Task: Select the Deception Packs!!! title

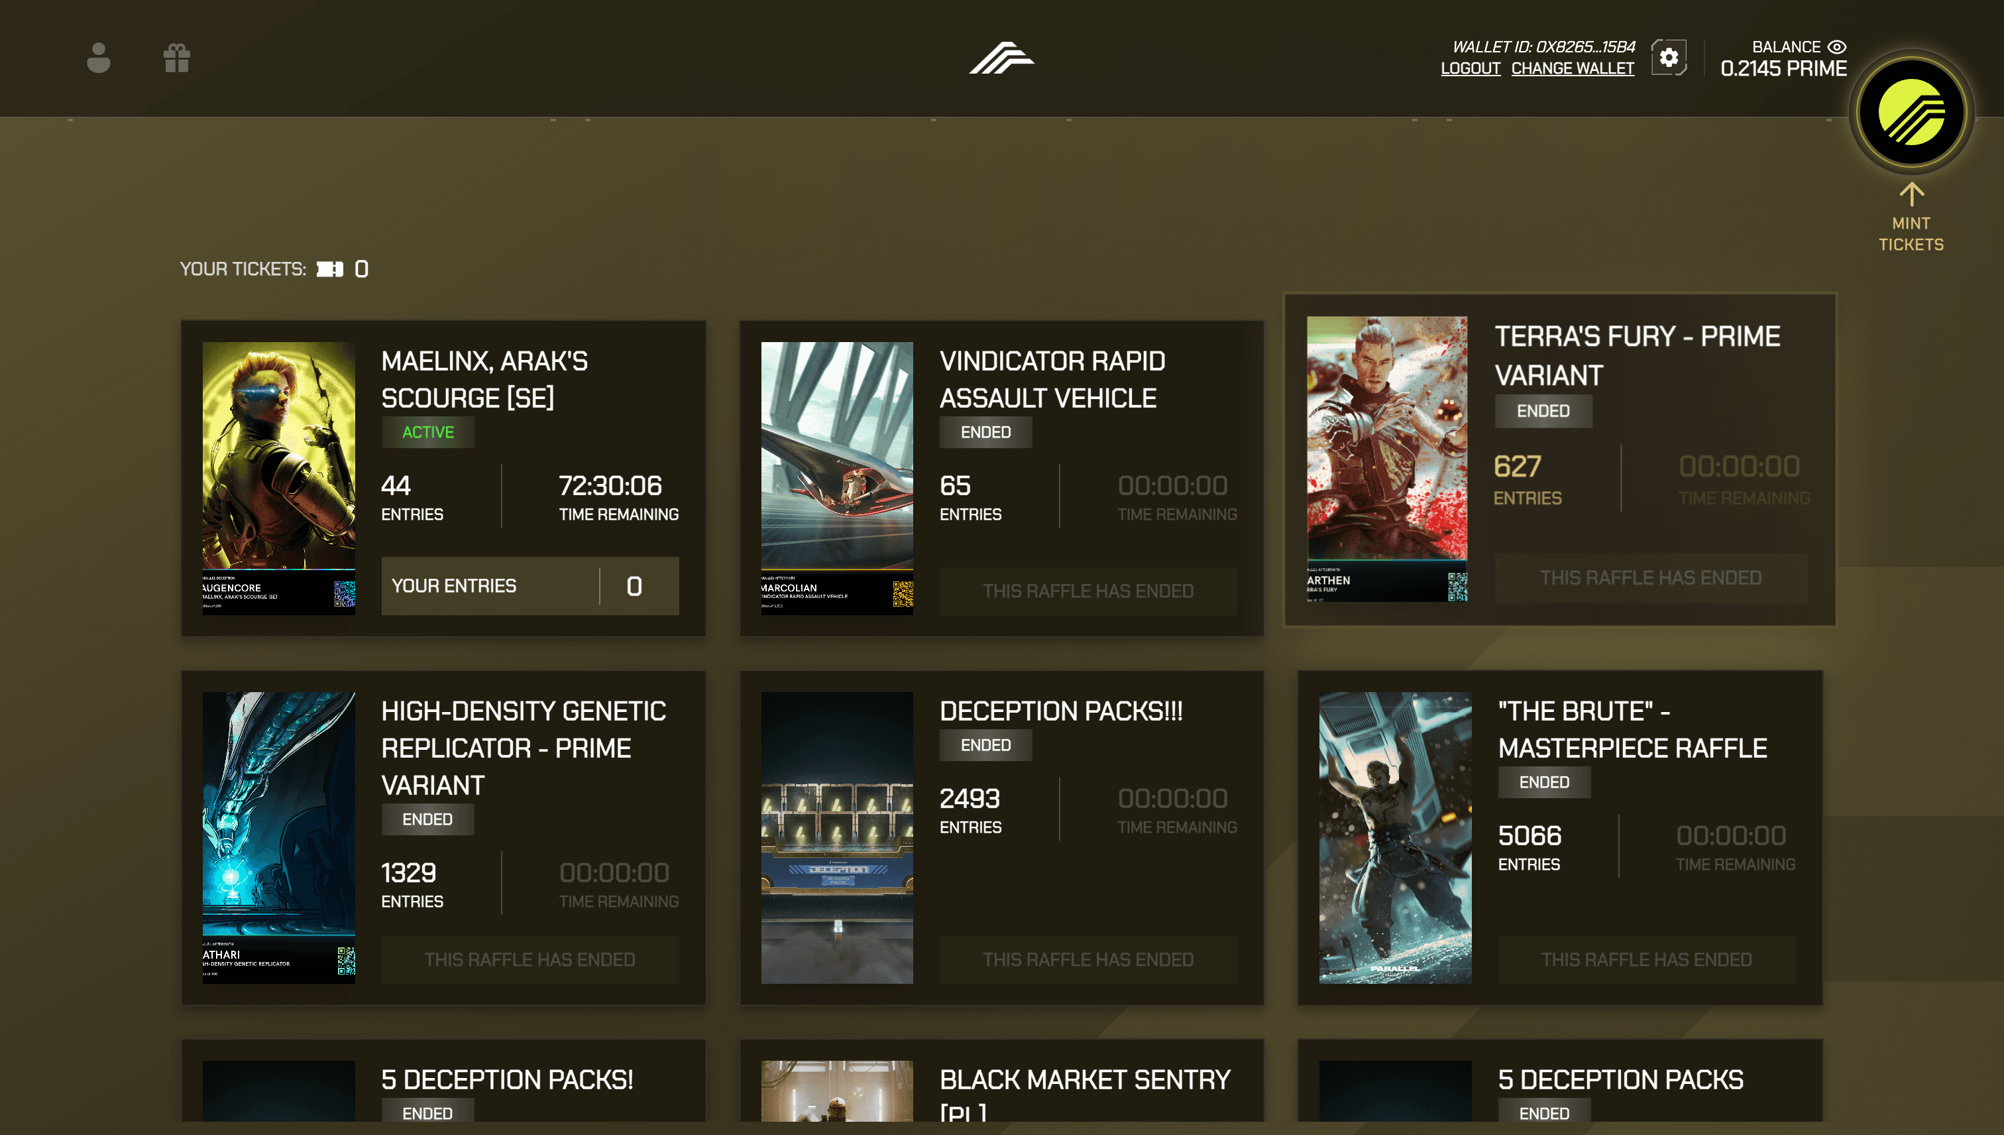Action: (x=1061, y=711)
